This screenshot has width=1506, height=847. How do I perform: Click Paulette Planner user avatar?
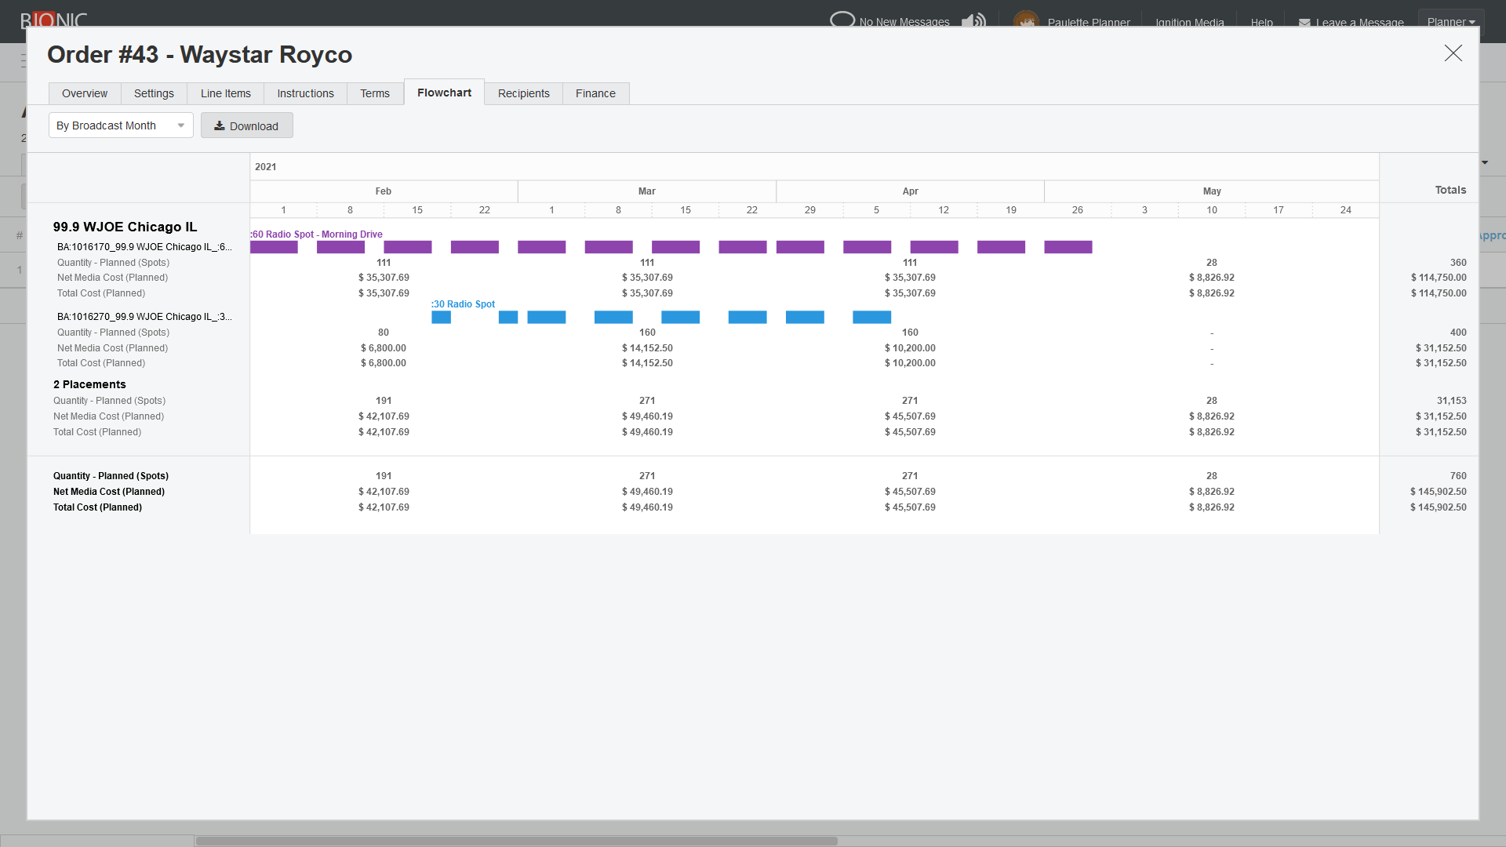pyautogui.click(x=1026, y=20)
